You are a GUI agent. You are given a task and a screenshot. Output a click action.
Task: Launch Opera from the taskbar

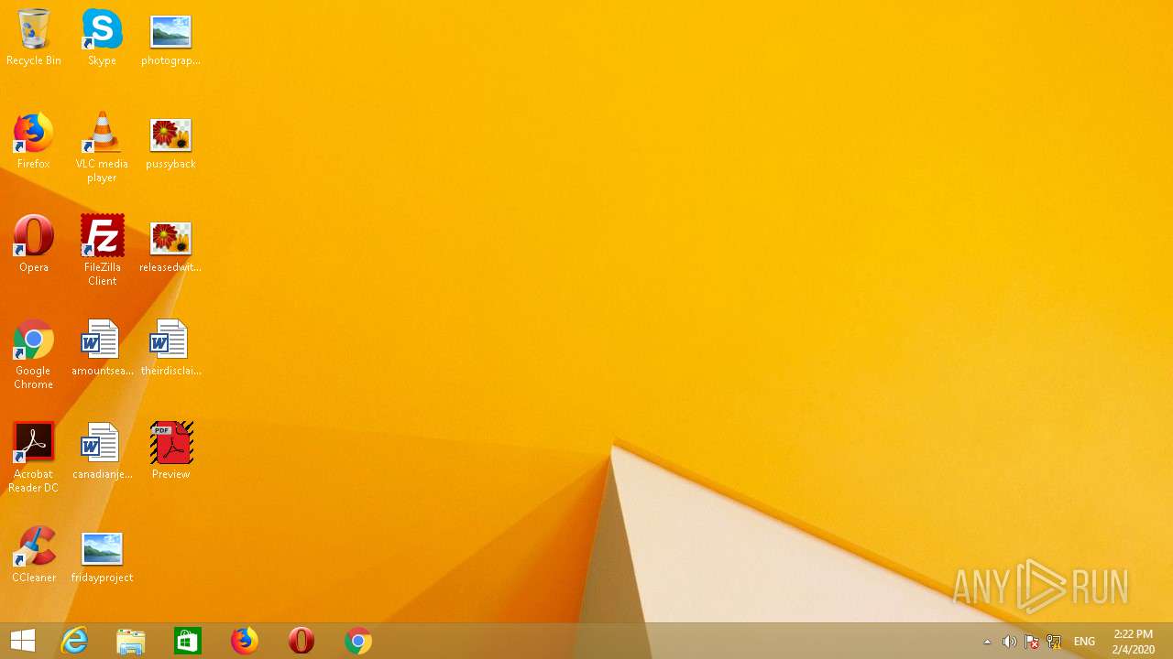click(x=301, y=641)
